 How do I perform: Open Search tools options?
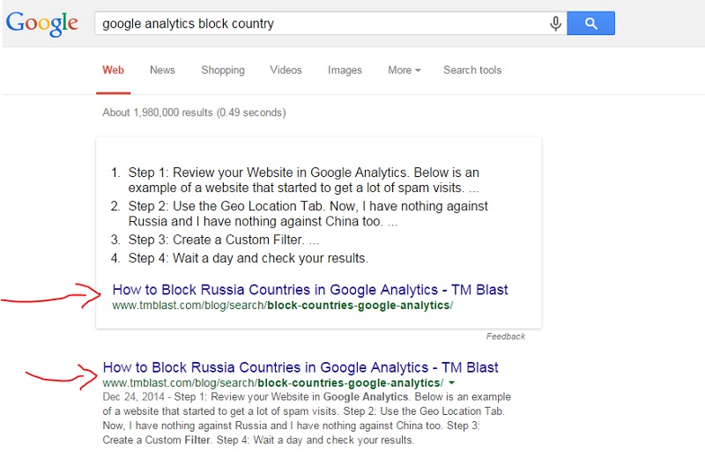pos(472,70)
